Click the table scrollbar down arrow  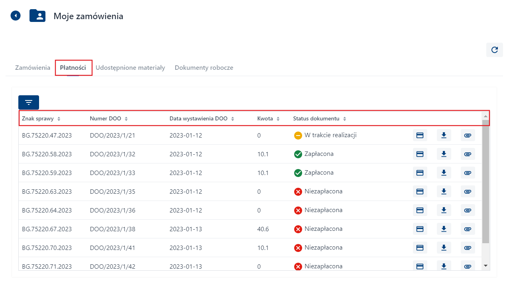pos(485,266)
